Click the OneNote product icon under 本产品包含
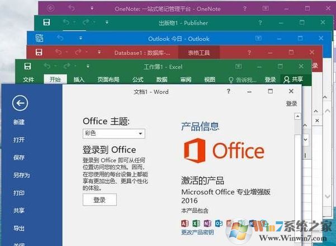Screen dimensions: 336x246 [207, 224]
